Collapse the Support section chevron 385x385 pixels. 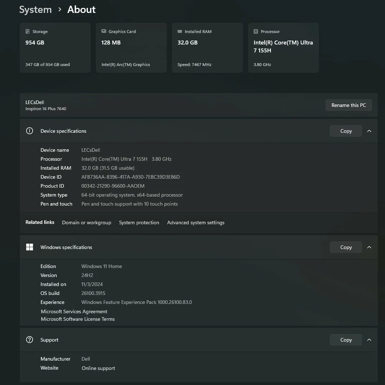[369, 339]
